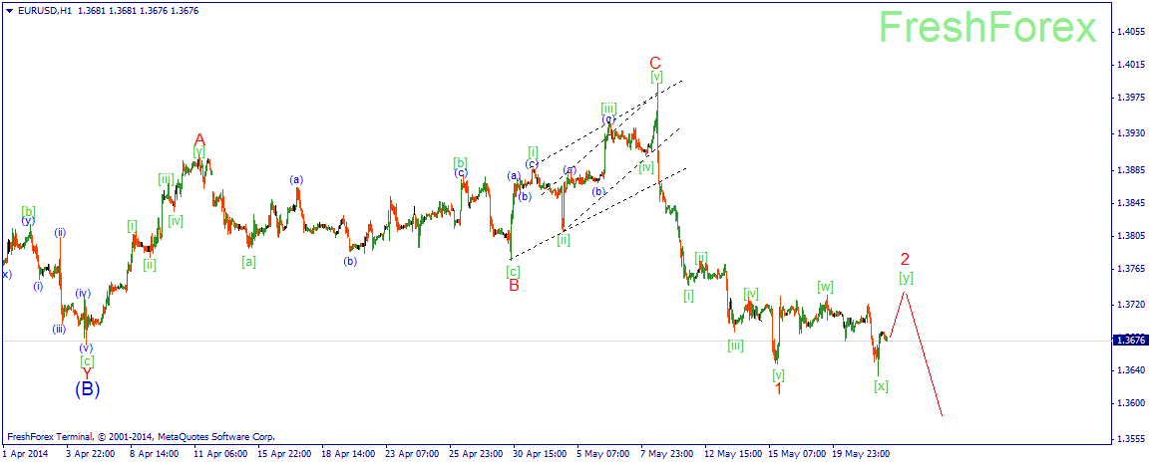
Task: Click the EURUSD,H1 chart title text
Action: tap(41, 10)
